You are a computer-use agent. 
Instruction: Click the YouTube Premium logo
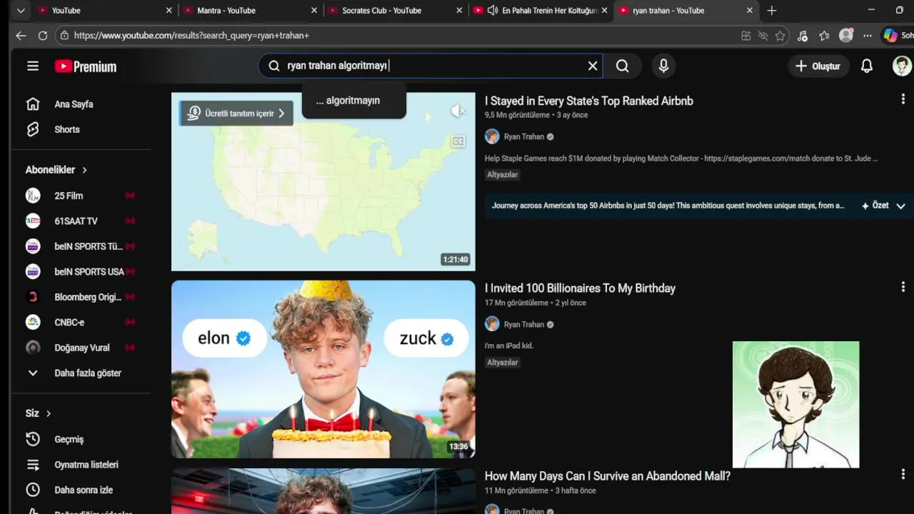point(86,66)
